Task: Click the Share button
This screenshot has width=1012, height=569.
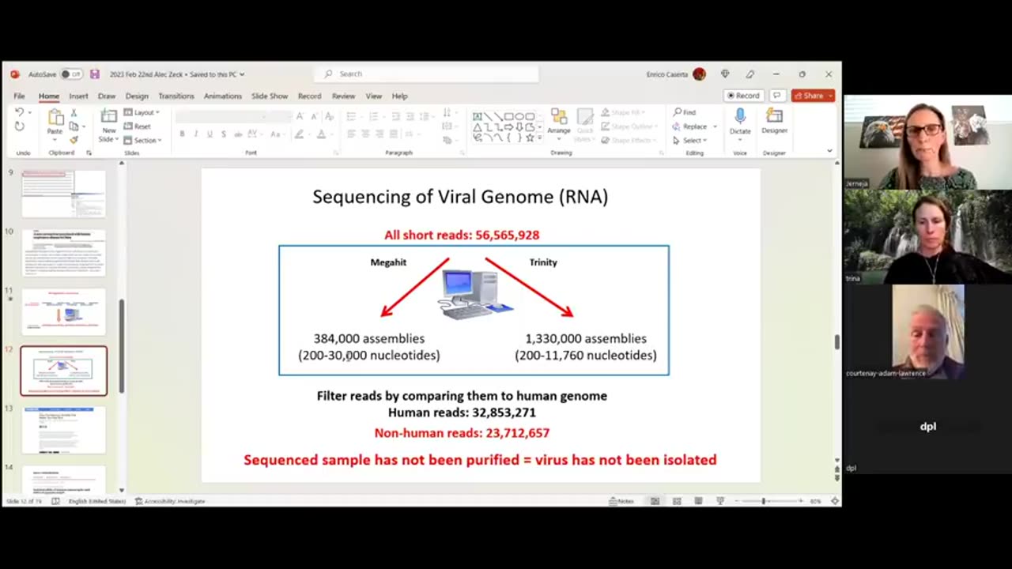Action: click(x=813, y=96)
